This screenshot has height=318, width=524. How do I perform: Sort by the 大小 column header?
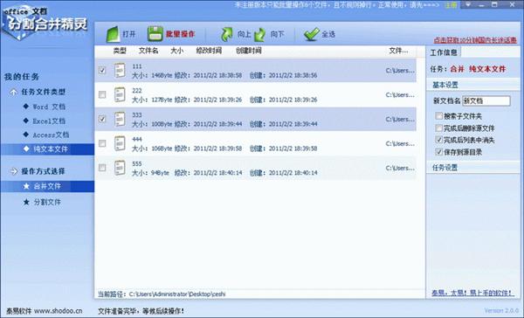[x=176, y=51]
